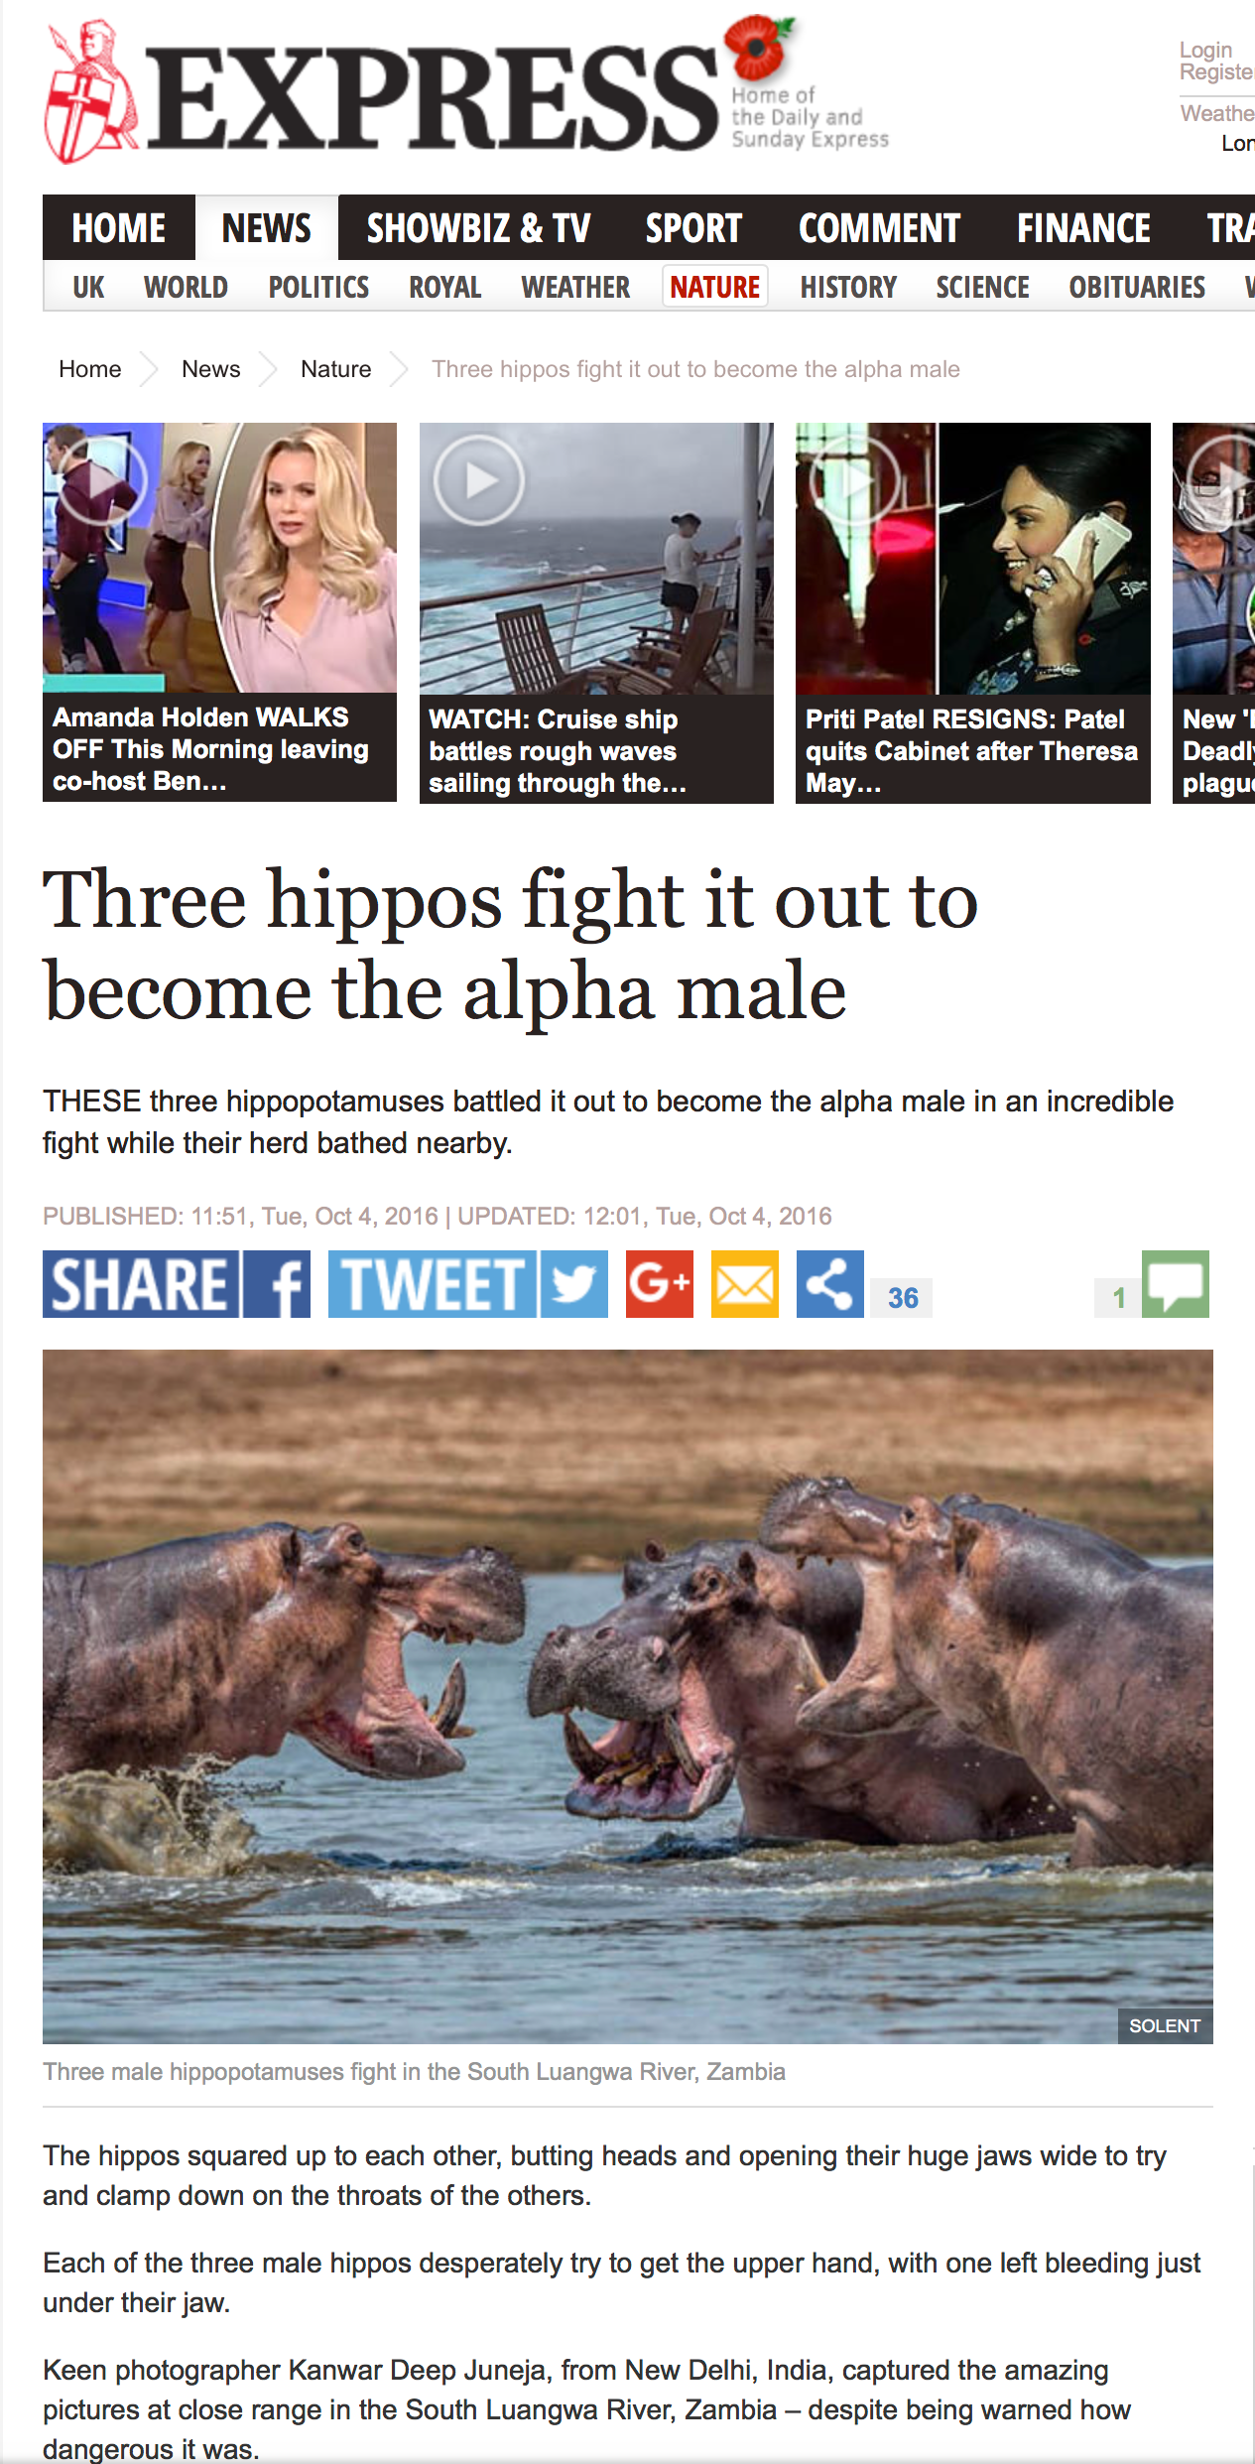The height and width of the screenshot is (2464, 1255).
Task: Open the Finance main menu item
Action: click(1083, 228)
